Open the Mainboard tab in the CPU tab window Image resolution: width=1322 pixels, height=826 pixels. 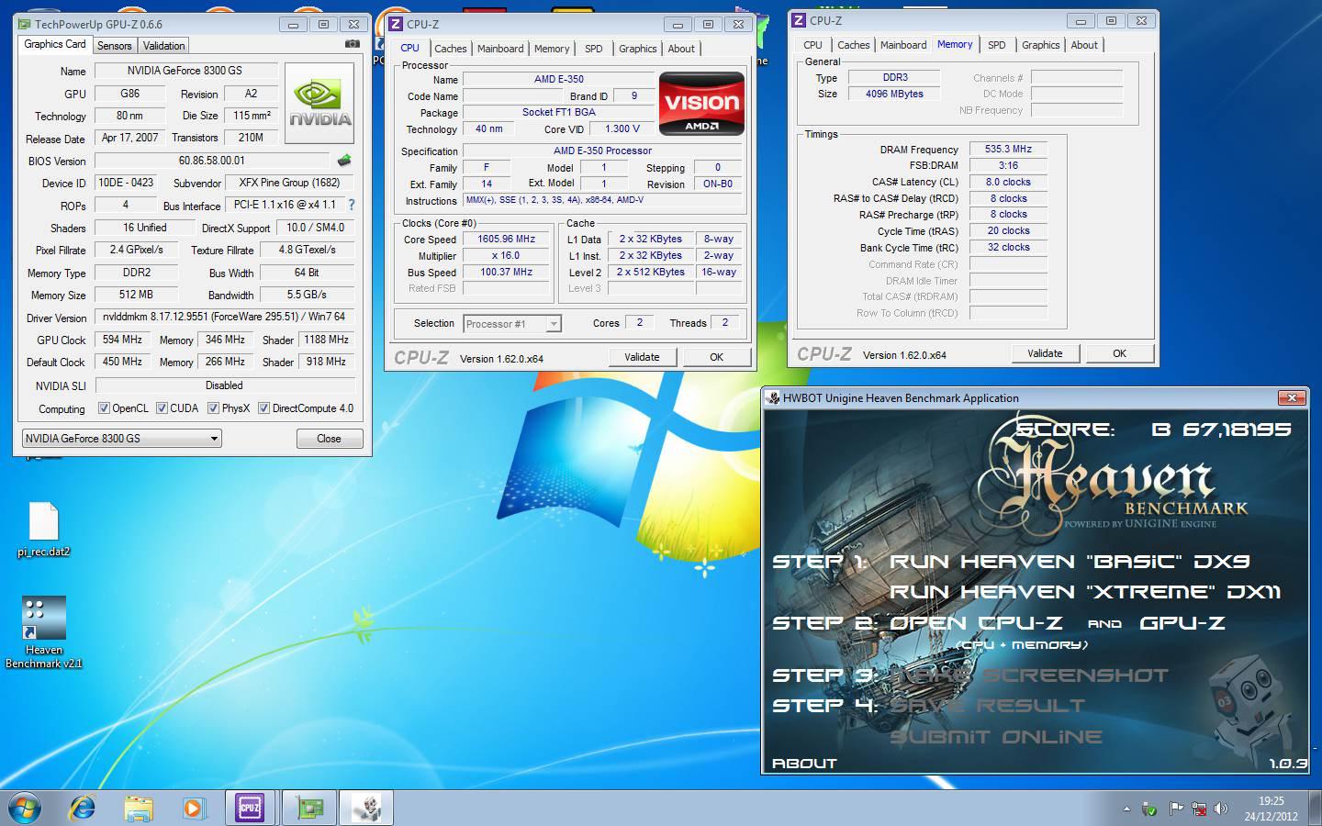pyautogui.click(x=500, y=49)
